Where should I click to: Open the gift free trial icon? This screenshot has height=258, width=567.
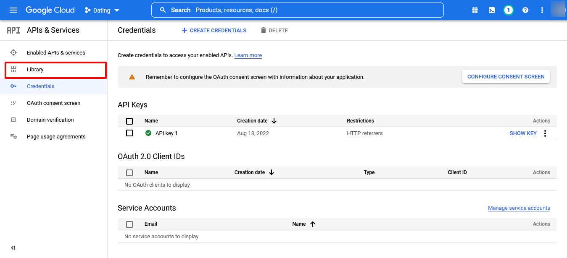(x=475, y=10)
